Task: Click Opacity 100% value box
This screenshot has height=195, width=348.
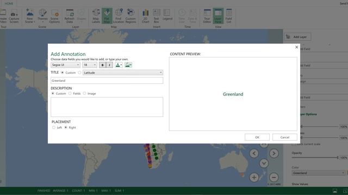Action: pos(344,158)
